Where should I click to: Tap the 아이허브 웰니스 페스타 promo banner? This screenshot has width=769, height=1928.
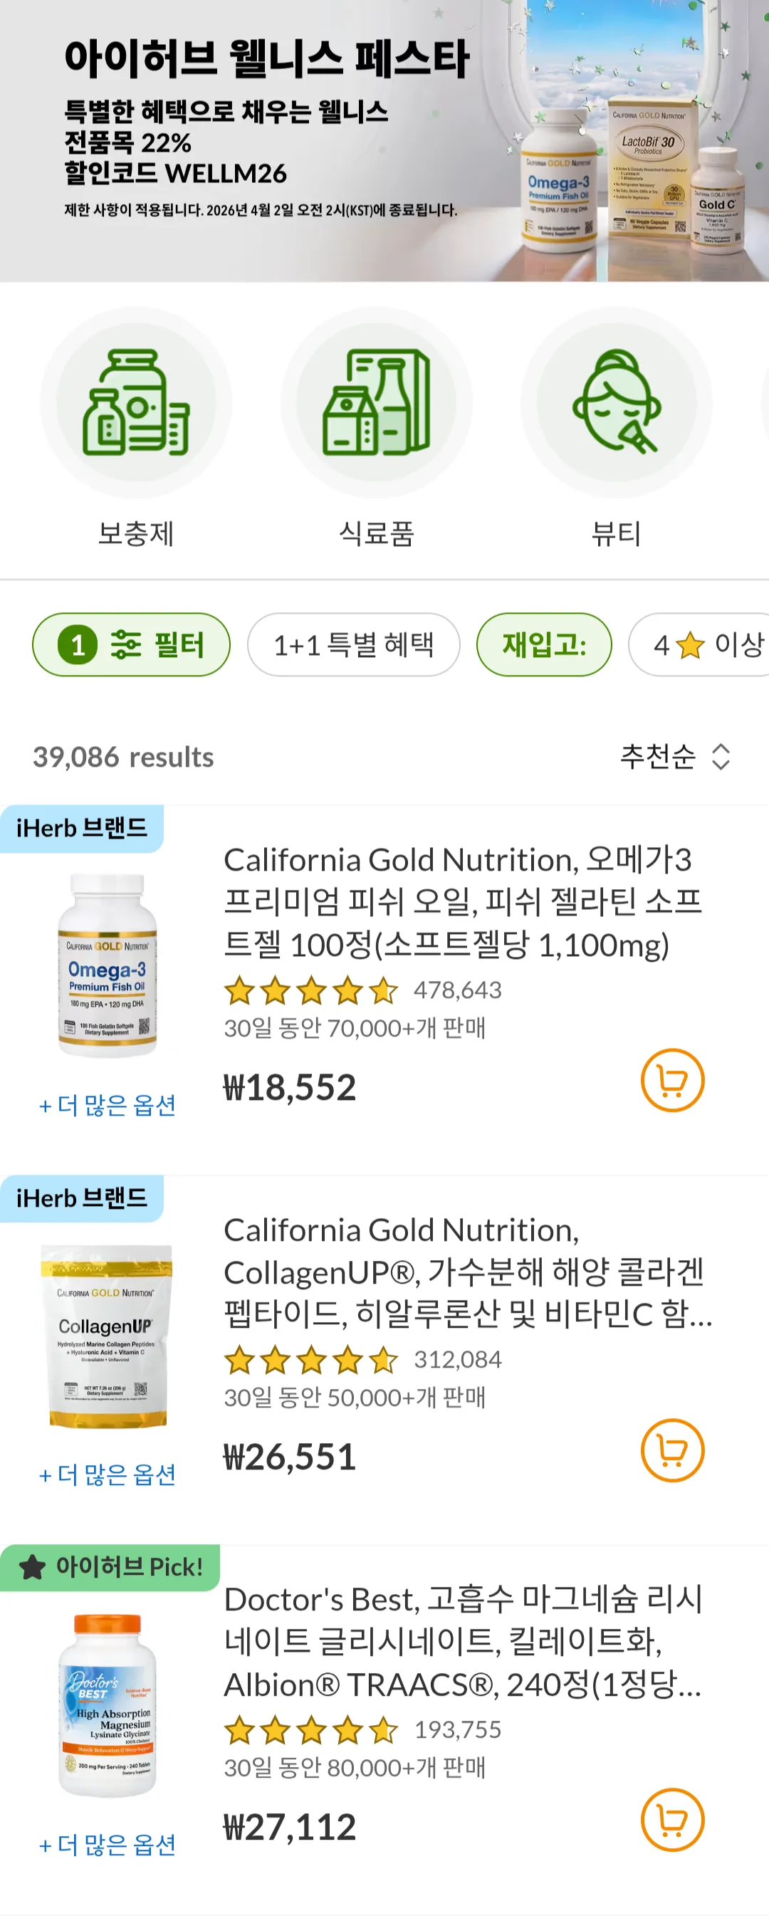(384, 141)
